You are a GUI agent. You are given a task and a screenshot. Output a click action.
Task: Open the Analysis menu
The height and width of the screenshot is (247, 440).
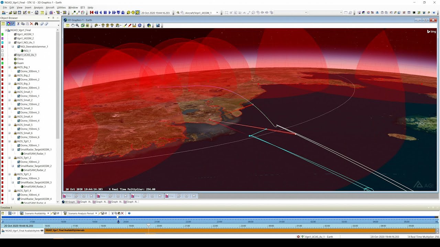tap(38, 7)
